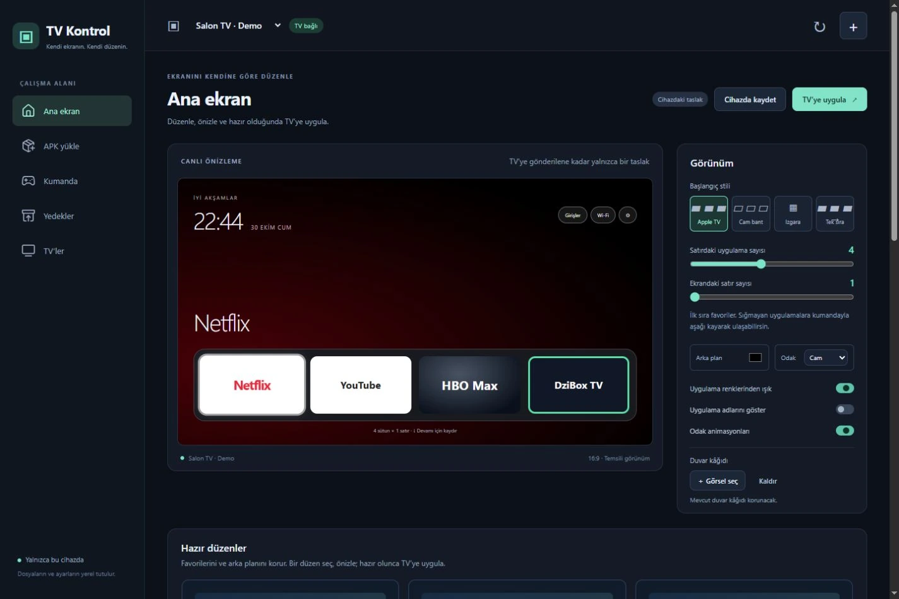This screenshot has width=899, height=599.
Task: Open the Salon TV · Demo device dropdown
Action: click(238, 26)
